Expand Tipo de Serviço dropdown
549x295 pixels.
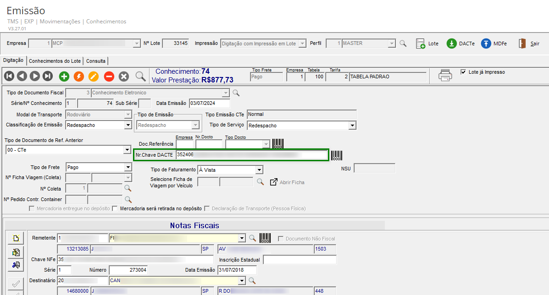point(352,126)
